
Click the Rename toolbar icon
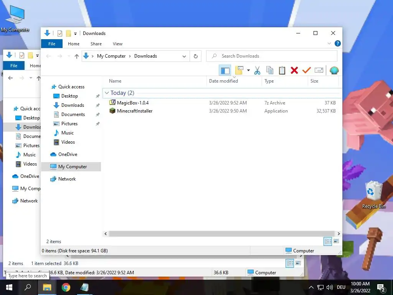click(x=319, y=71)
